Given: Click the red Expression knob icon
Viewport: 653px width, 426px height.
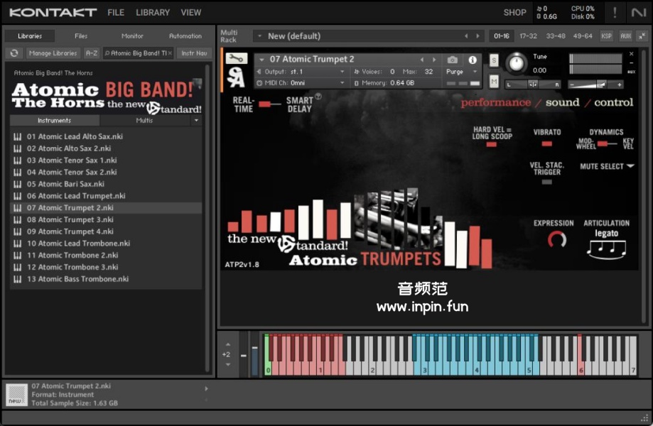Looking at the screenshot, I should pyautogui.click(x=557, y=240).
